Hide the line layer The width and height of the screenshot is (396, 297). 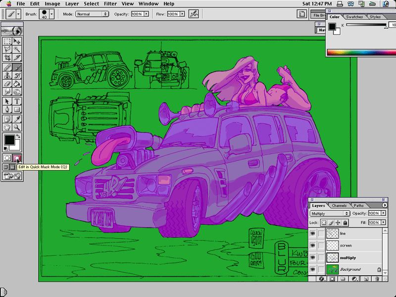pyautogui.click(x=313, y=233)
